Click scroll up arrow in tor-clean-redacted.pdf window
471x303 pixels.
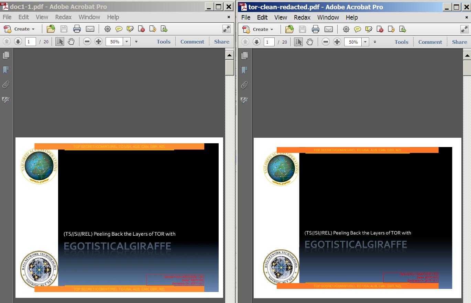point(467,55)
